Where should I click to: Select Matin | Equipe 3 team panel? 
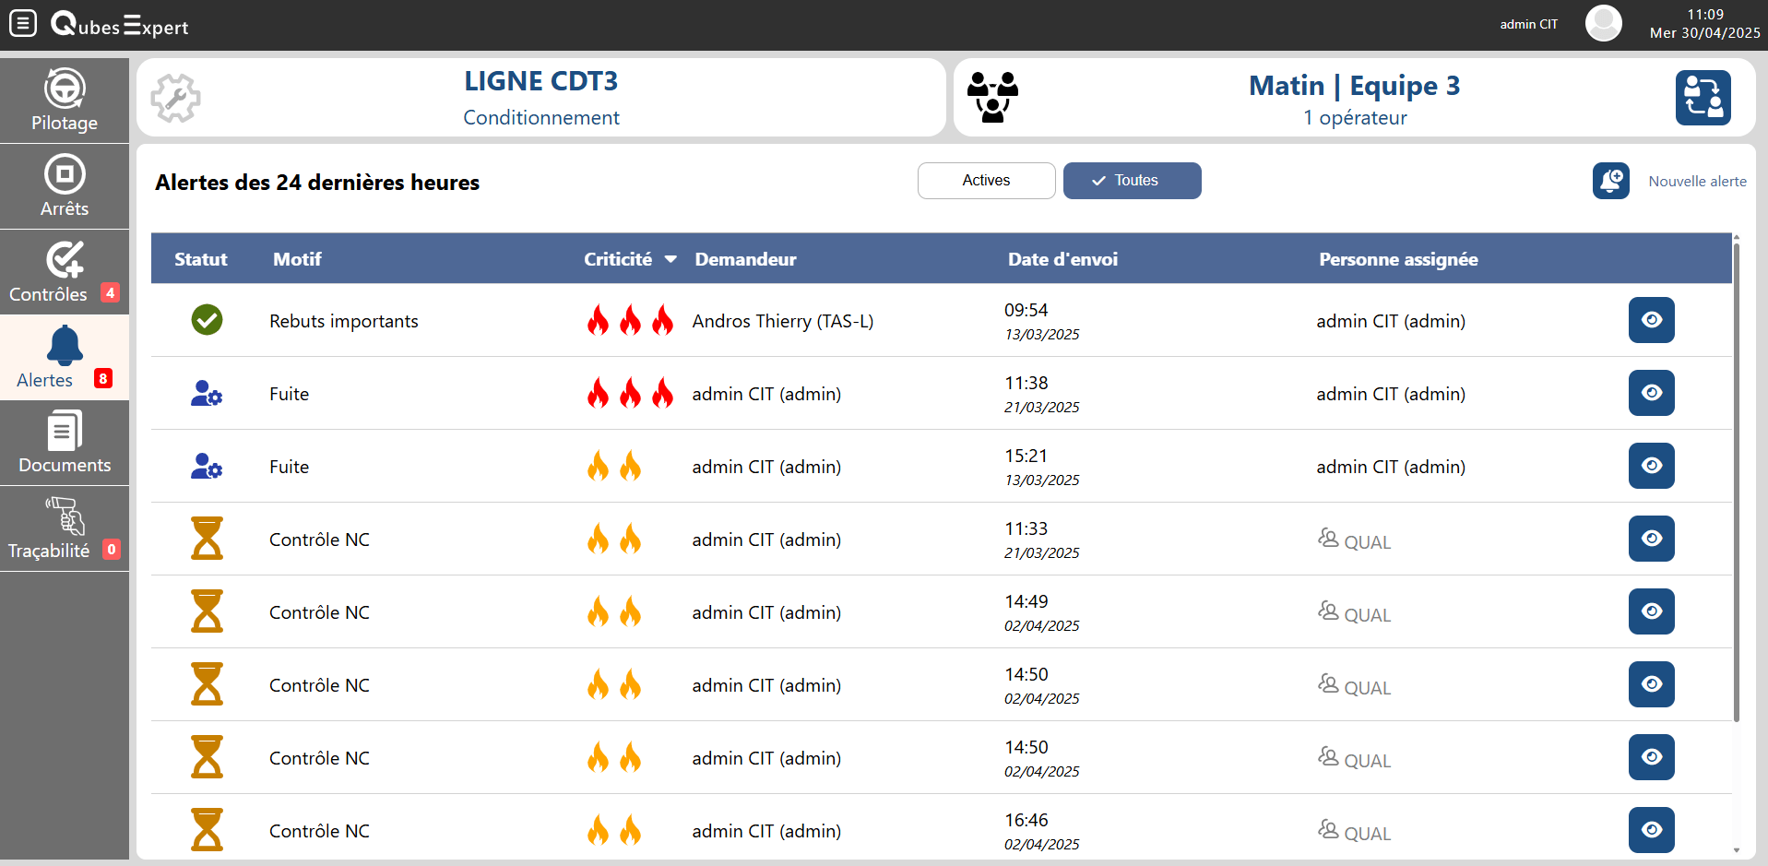[x=1354, y=97]
